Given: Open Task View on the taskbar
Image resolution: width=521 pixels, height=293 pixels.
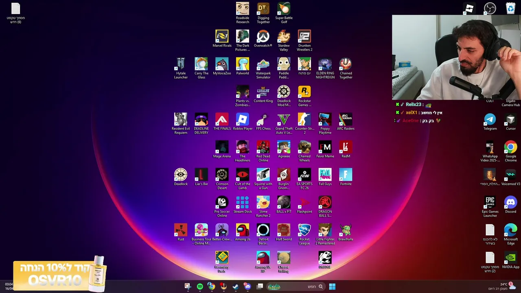Looking at the screenshot, I should (x=260, y=286).
